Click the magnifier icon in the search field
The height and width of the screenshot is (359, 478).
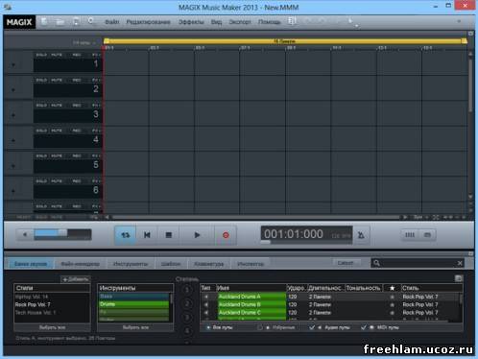376,263
